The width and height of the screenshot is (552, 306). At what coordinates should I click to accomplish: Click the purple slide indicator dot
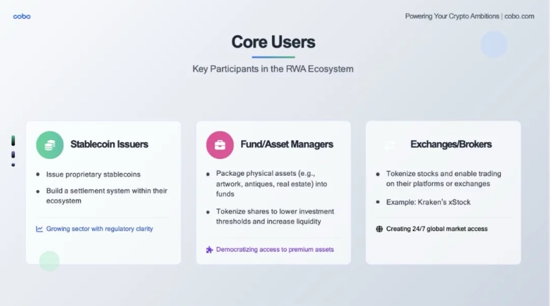[13, 154]
